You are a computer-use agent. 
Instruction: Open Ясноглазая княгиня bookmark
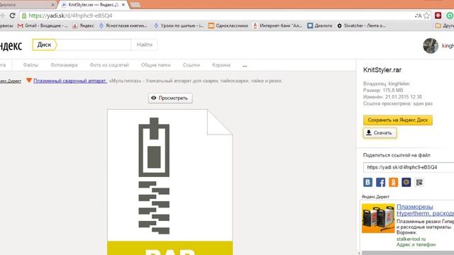pos(123,25)
